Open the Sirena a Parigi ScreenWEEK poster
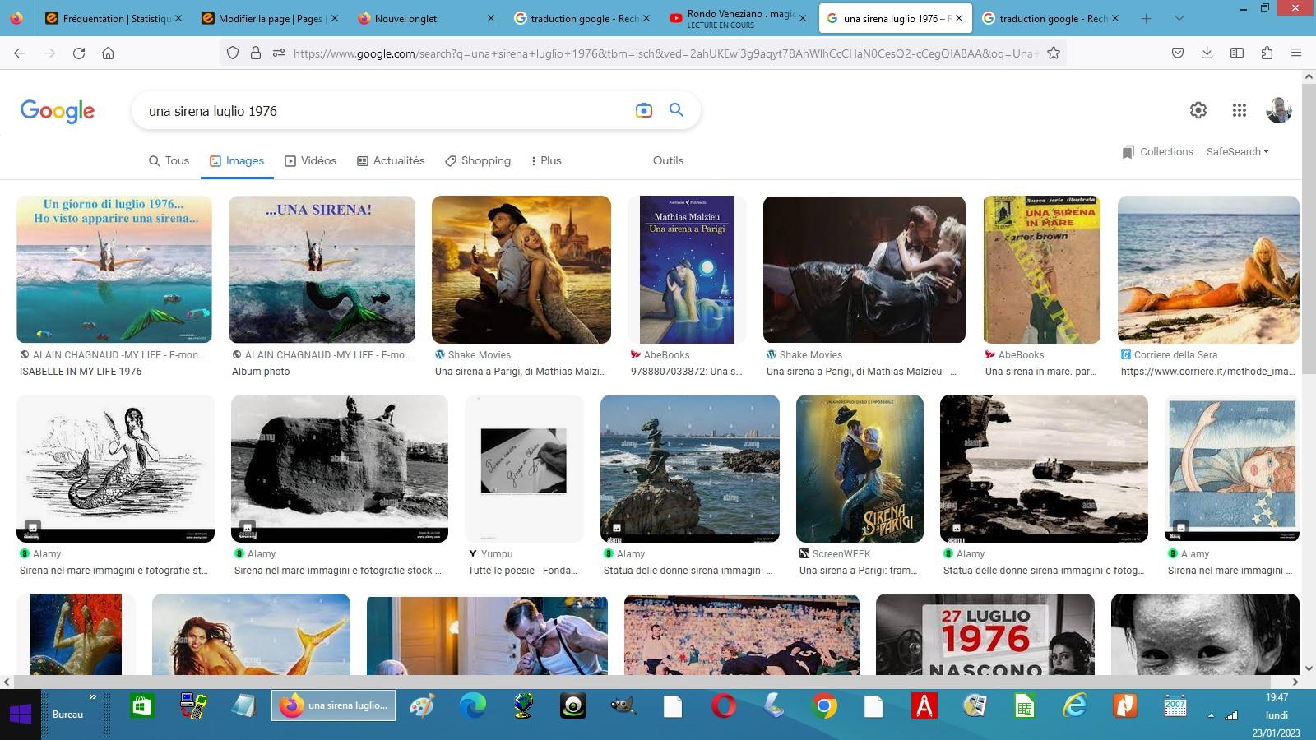This screenshot has height=740, width=1316. click(x=860, y=468)
